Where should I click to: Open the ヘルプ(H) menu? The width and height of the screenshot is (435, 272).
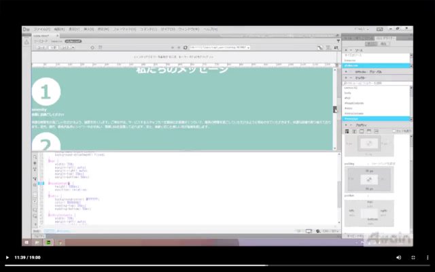211,29
